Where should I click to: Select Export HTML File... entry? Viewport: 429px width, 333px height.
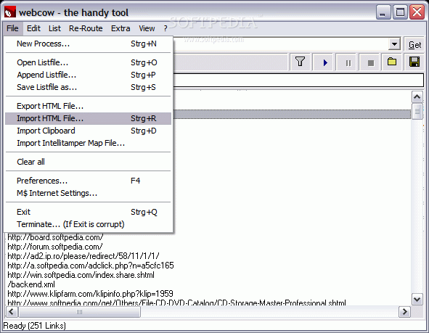click(x=88, y=106)
